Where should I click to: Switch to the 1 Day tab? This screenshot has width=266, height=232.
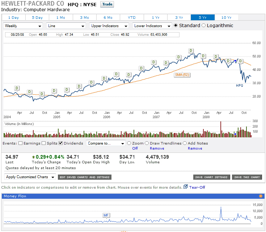(14, 17)
